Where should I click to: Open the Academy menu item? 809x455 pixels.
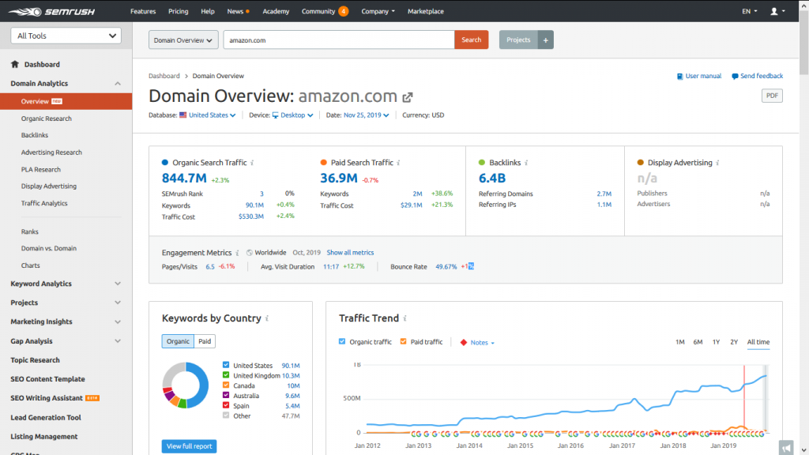point(276,11)
